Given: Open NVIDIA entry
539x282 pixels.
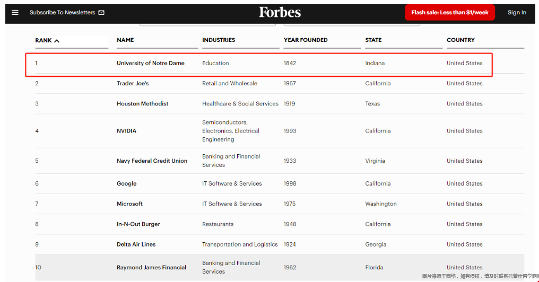Looking at the screenshot, I should coord(126,131).
